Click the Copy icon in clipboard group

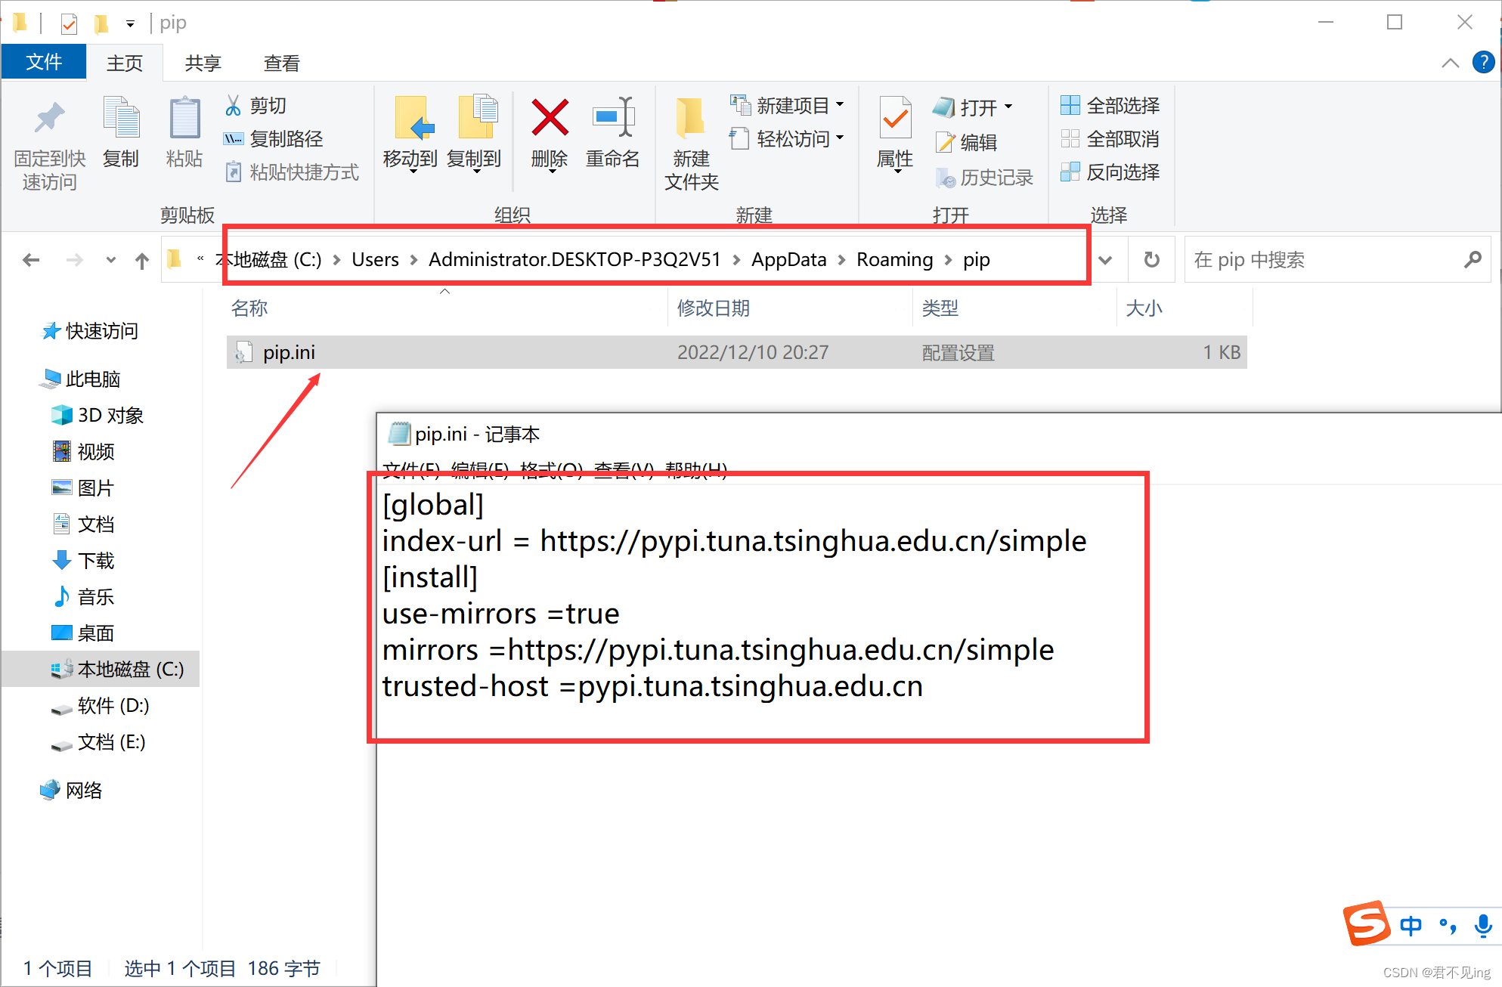pos(121,119)
